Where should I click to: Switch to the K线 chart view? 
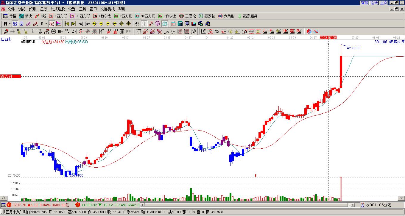tap(40, 16)
